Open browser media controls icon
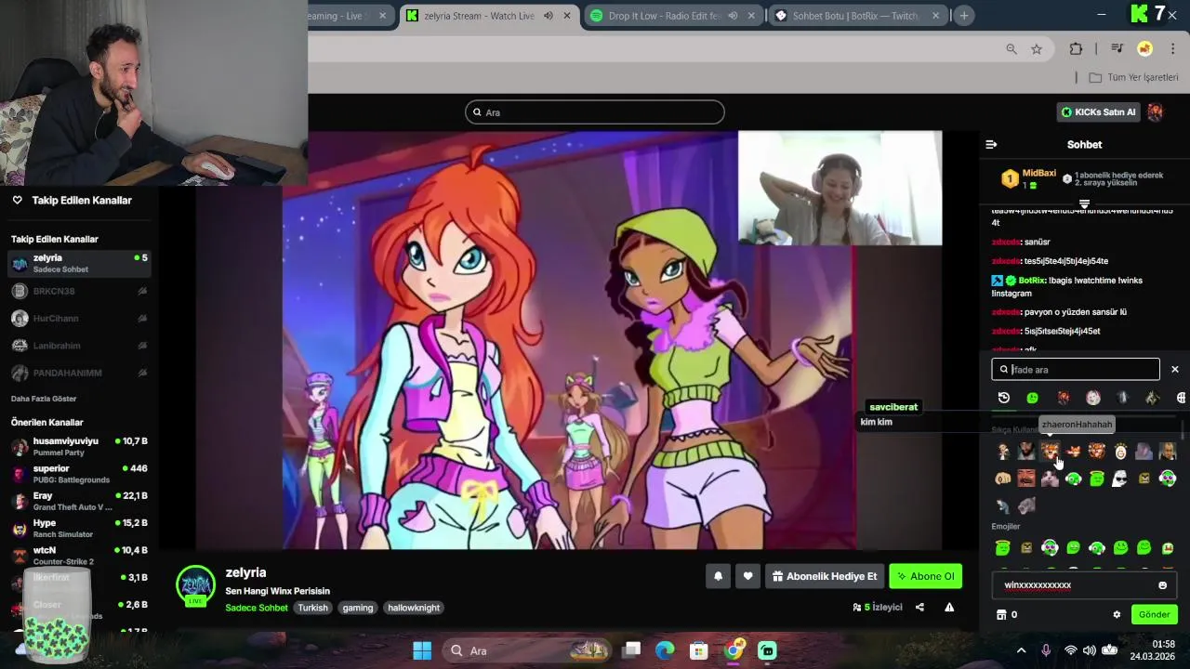This screenshot has height=669, width=1190. pyautogui.click(x=1117, y=49)
